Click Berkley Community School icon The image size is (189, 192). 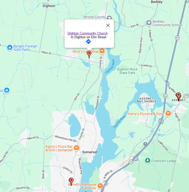tap(149, 23)
